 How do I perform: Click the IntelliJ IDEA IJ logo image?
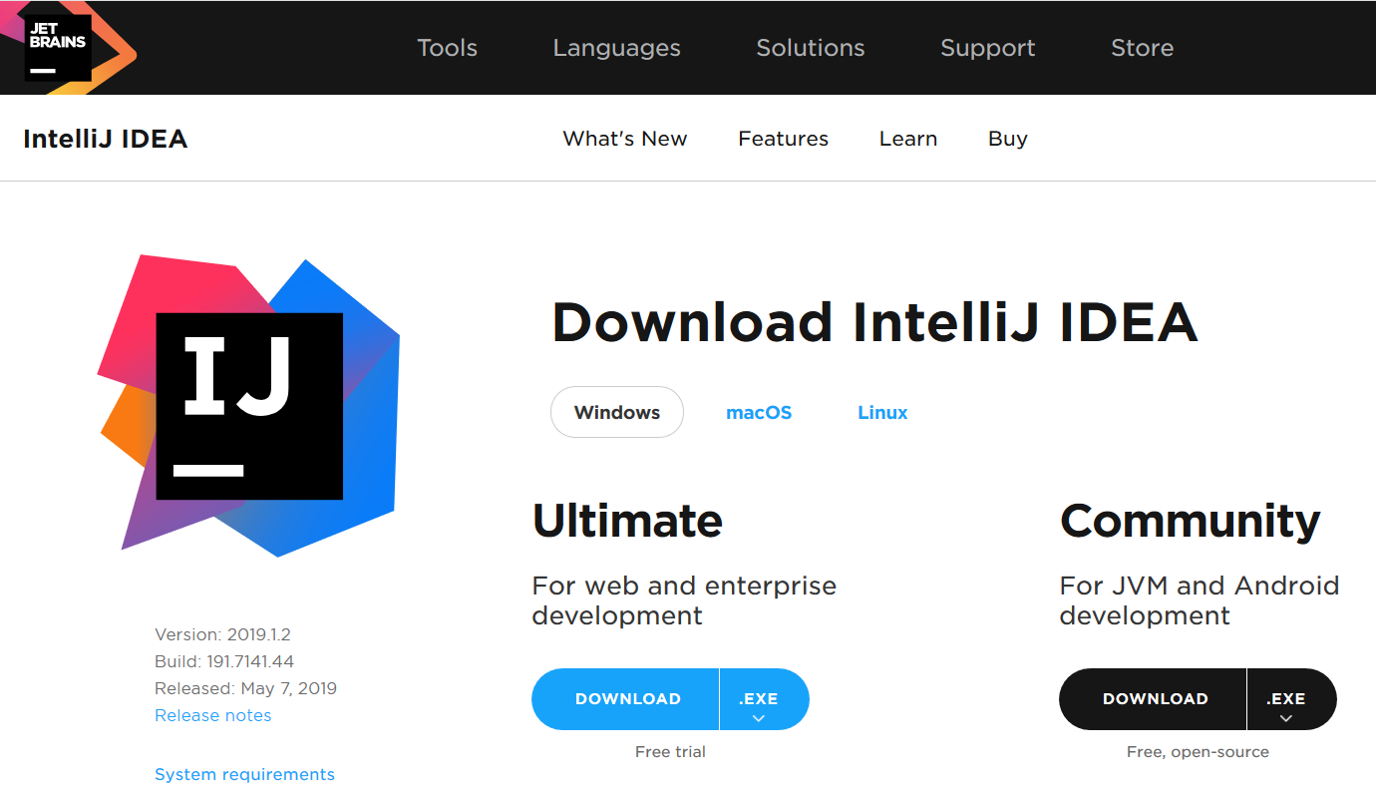[249, 406]
